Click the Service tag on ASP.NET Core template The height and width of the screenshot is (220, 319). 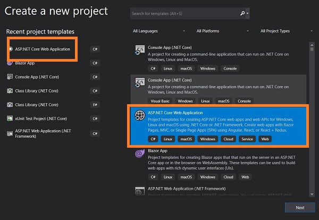(x=247, y=139)
